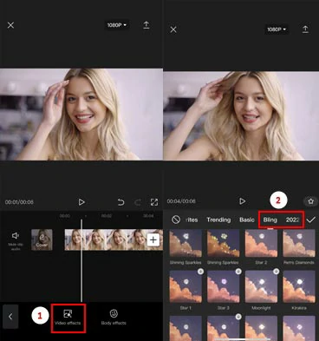Image resolution: width=319 pixels, height=341 pixels.
Task: Remove effect with the no-effect circle icon
Action: pyautogui.click(x=176, y=220)
